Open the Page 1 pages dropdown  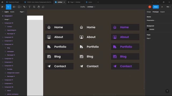coord(23,12)
